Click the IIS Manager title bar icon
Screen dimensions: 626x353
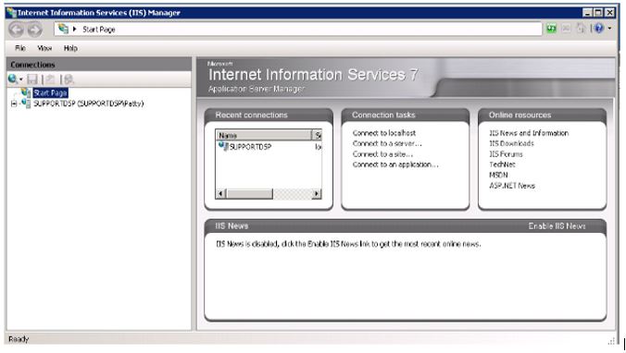tap(12, 13)
